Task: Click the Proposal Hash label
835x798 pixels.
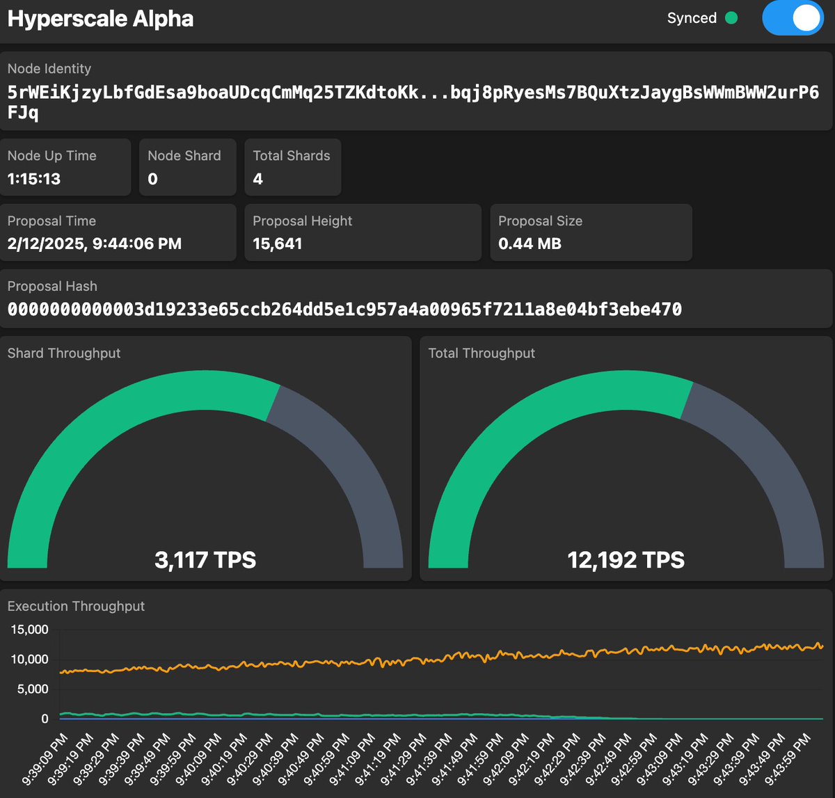Action: click(52, 286)
